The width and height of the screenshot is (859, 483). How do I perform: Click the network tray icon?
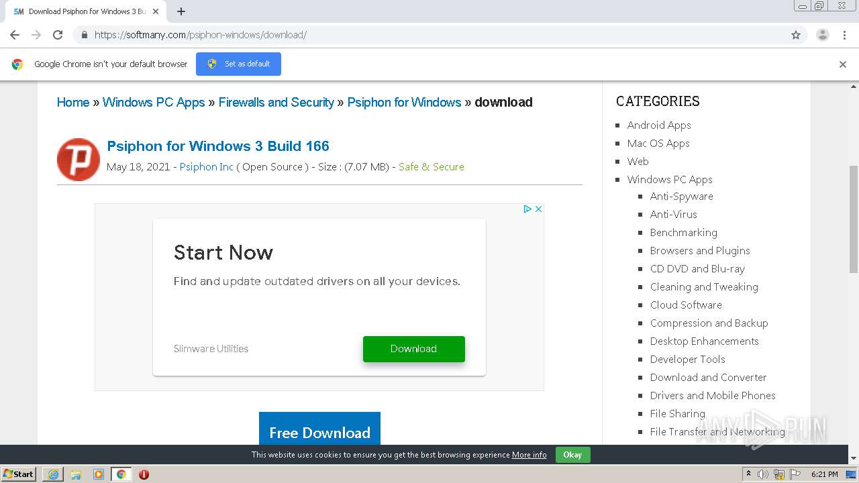coord(779,474)
